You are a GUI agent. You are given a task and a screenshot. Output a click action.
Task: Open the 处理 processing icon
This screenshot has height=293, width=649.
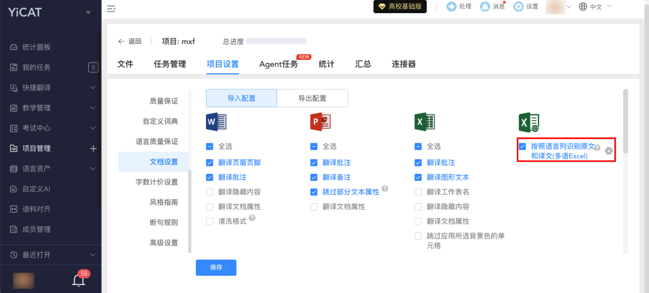coord(451,7)
